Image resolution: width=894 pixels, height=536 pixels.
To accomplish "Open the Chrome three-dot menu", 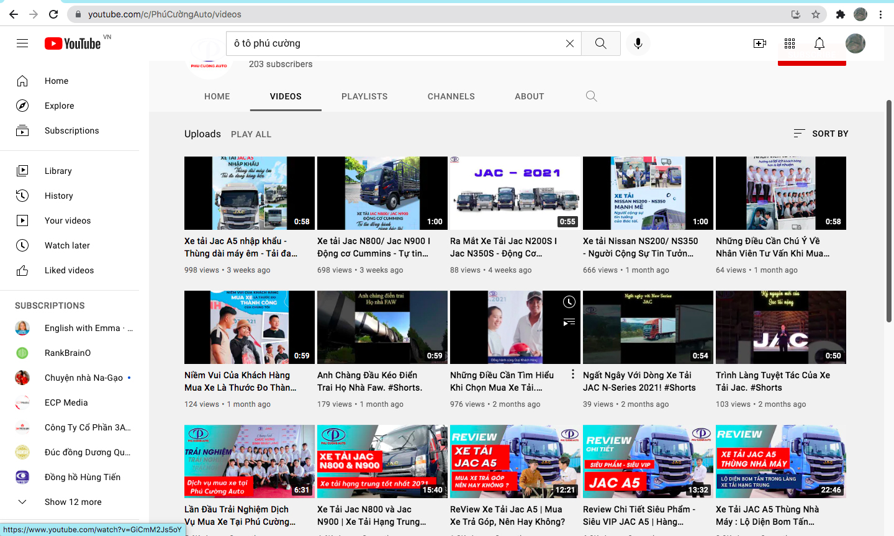I will point(880,14).
